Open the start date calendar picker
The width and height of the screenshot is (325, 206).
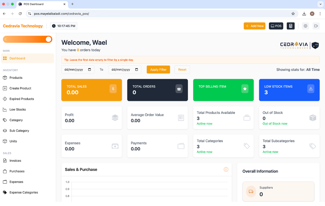point(90,70)
